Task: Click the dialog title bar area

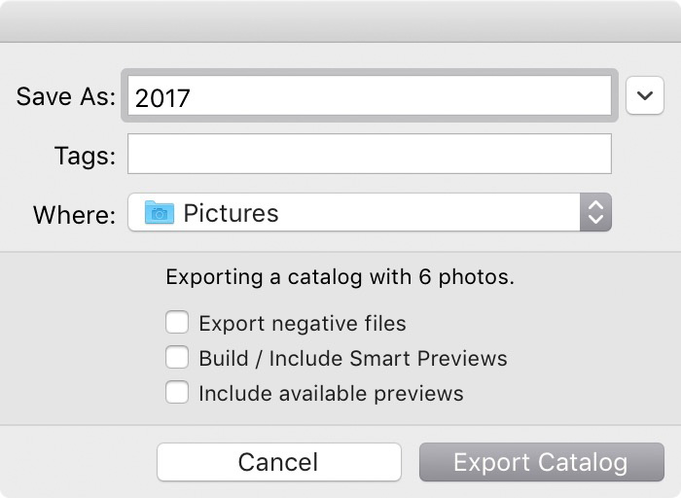Action: coord(340,21)
